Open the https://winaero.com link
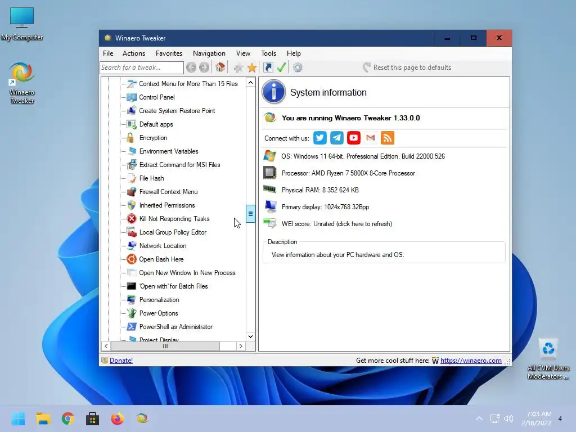Screen dimensions: 576x432 (471, 361)
